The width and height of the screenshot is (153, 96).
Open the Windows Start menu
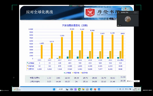click(x=54, y=89)
